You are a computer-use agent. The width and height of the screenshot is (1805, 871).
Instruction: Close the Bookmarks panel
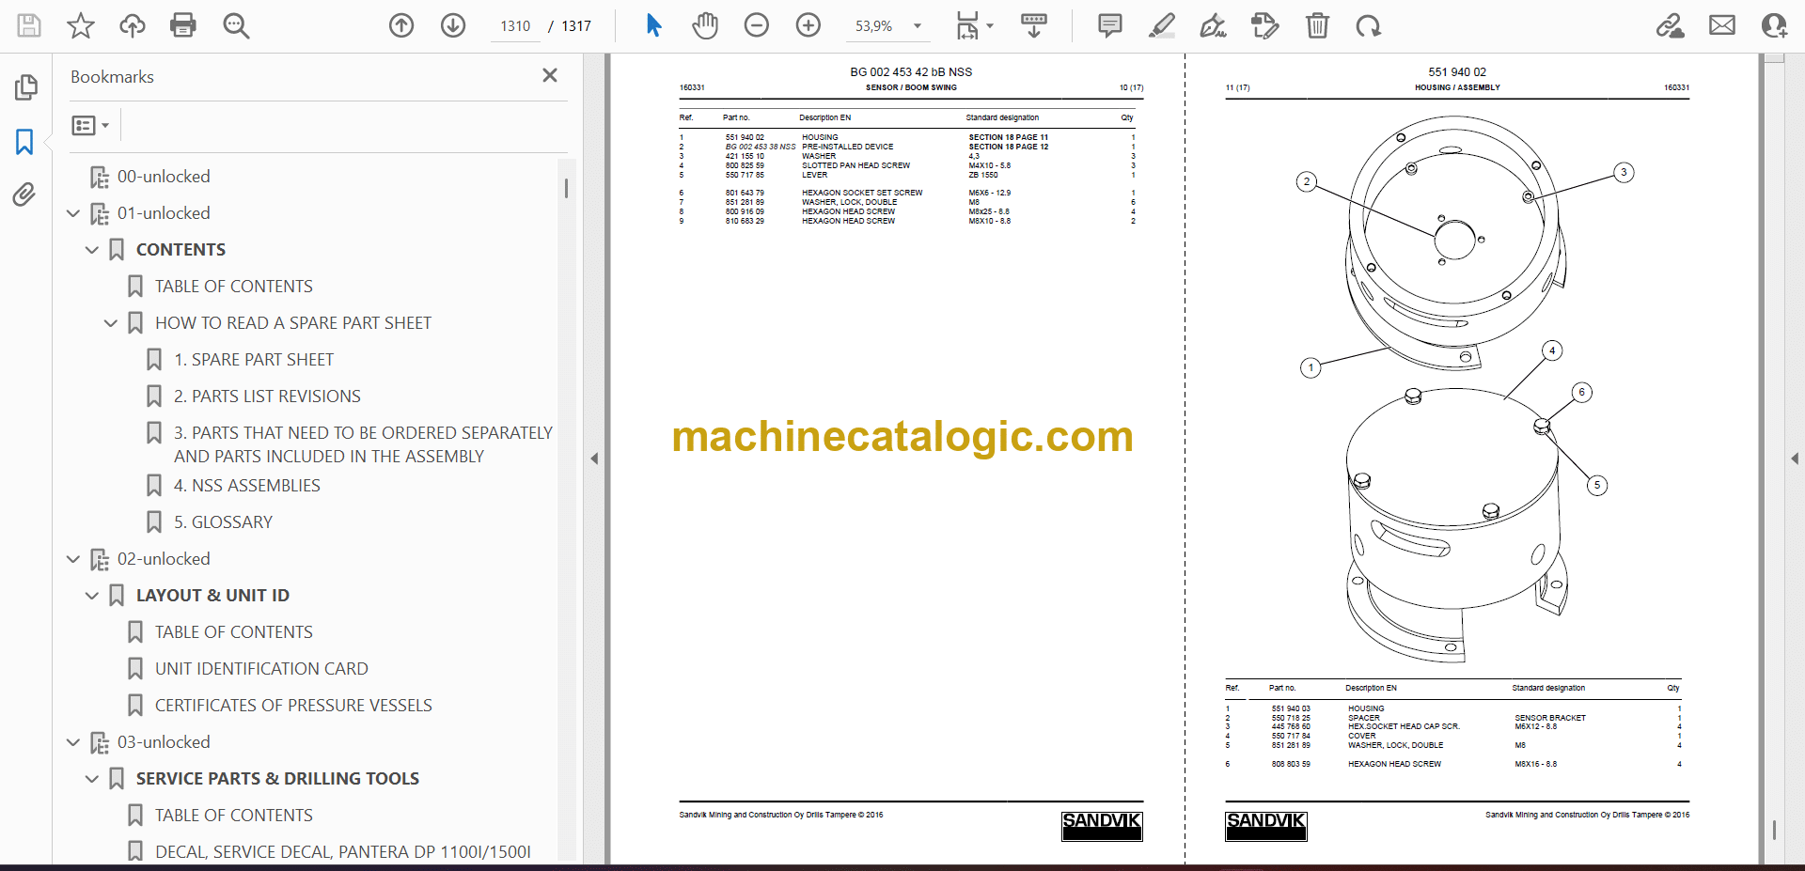coord(550,75)
